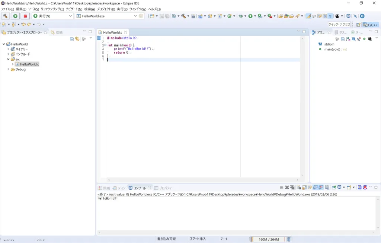Click the New C source file icon
Screen dimensions: 381x243
pyautogui.click(x=220, y=16)
